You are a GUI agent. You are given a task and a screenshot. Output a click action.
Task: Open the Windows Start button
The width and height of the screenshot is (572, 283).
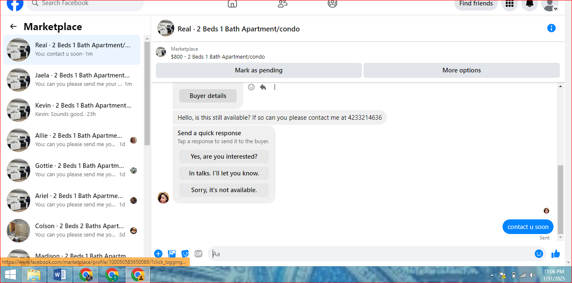pyautogui.click(x=10, y=275)
